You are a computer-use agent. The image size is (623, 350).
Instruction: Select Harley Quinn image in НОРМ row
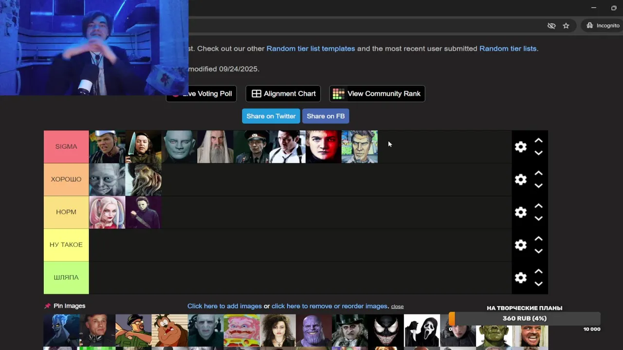coord(107,212)
